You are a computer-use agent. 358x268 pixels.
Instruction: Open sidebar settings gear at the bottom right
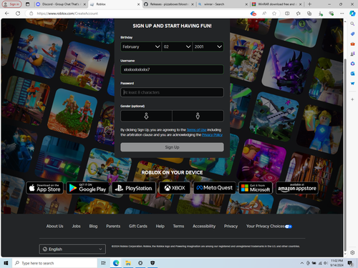click(352, 252)
